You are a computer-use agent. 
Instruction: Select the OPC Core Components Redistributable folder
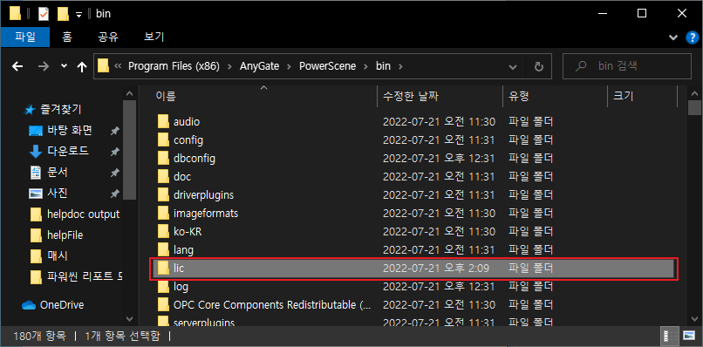[x=272, y=305]
